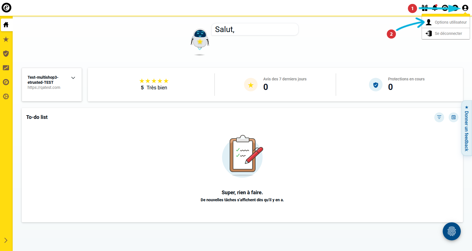
Task: Click the 'Avis des 7 derniers jours' label
Action: point(285,79)
